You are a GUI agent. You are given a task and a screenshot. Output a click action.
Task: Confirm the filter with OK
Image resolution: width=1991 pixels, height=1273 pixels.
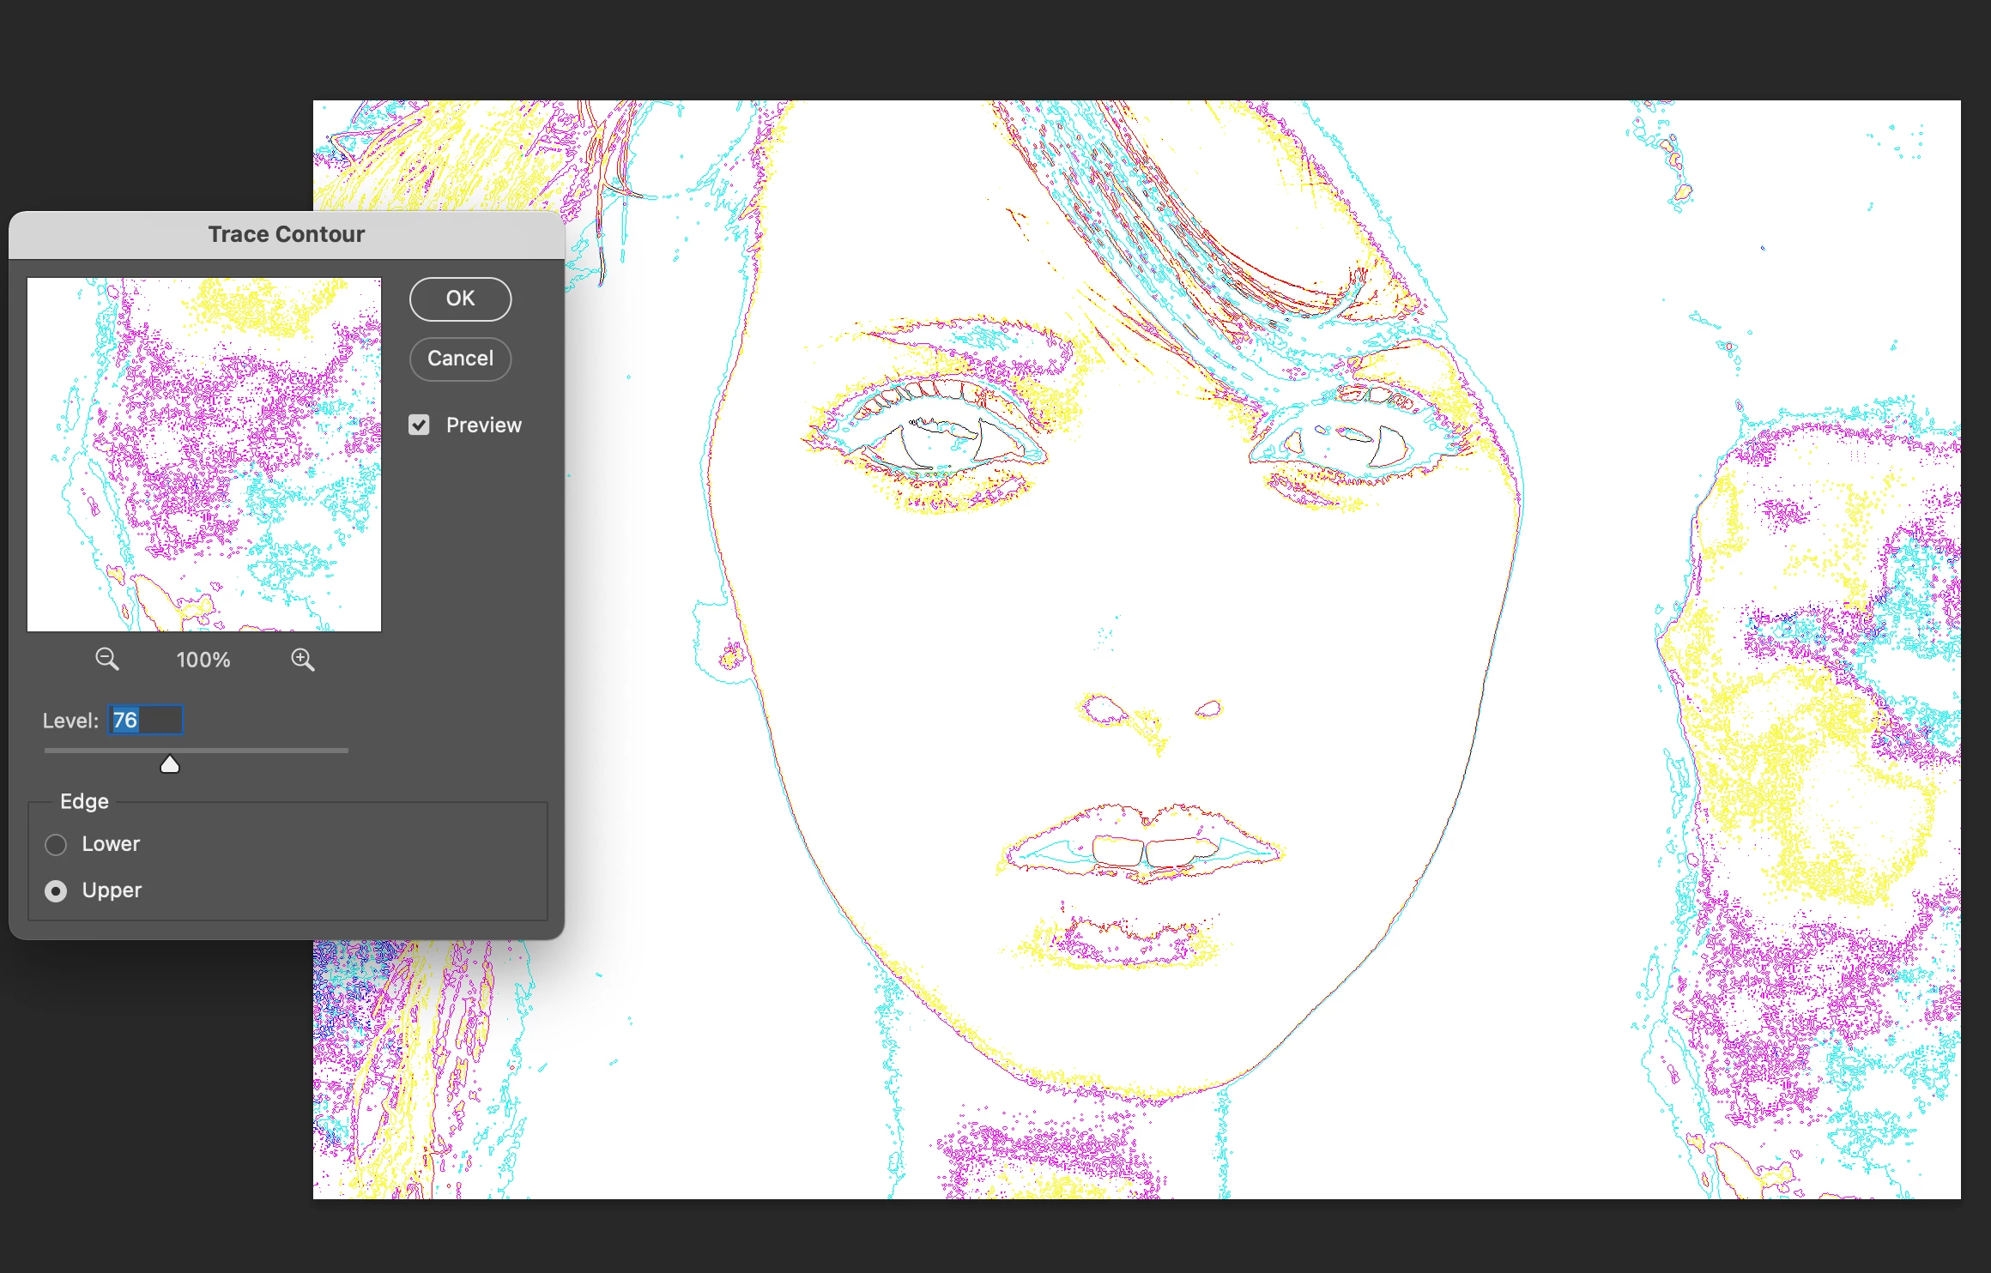click(x=460, y=299)
